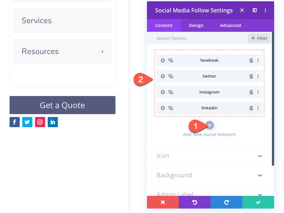
Task: Redo change with the redo arrow
Action: click(x=226, y=202)
